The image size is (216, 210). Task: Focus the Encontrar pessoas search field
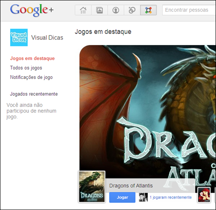(189, 10)
